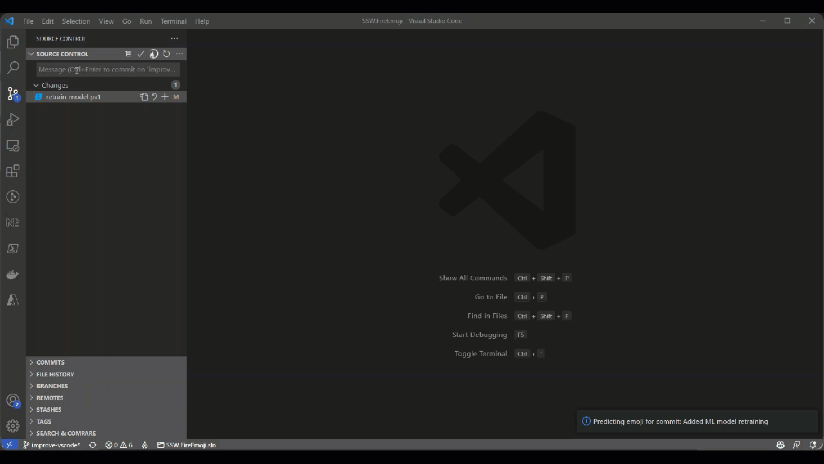
Task: Click the VS Code logo in title bar
Action: point(10,21)
